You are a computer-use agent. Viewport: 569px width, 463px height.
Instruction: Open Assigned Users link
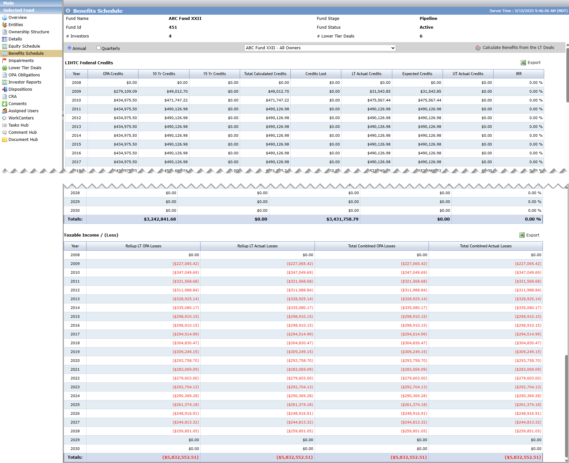pyautogui.click(x=24, y=111)
